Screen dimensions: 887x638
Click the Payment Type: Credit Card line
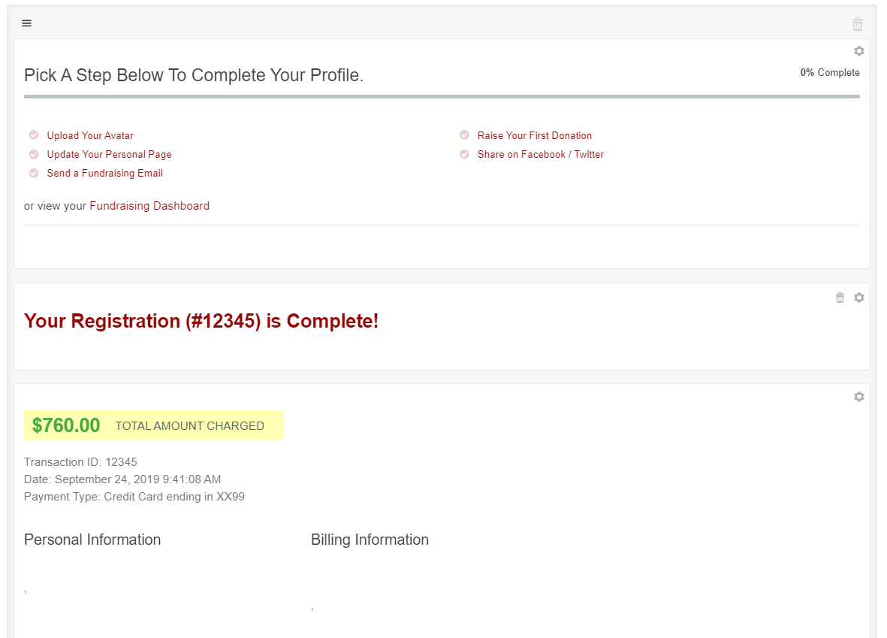(134, 497)
